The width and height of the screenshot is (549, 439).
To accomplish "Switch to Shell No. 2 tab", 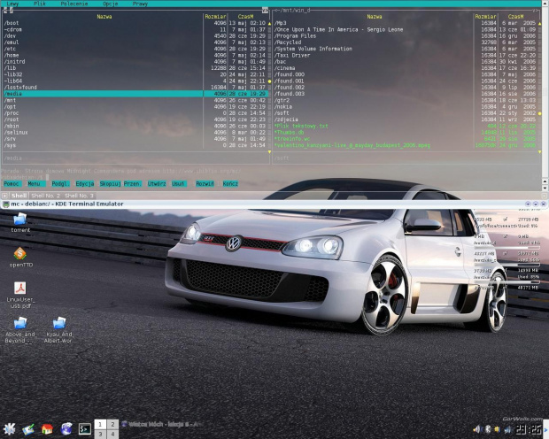I will [x=45, y=196].
